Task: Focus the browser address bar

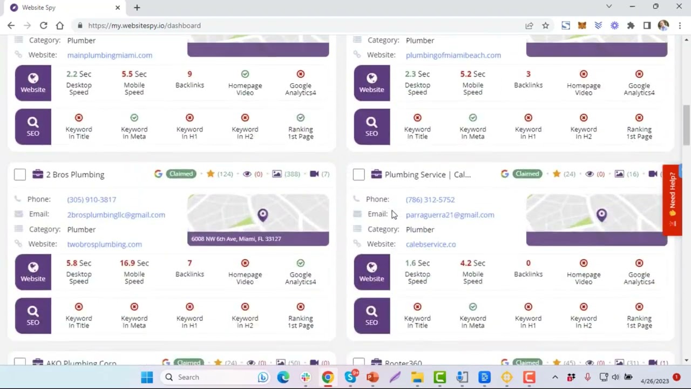Action: [297, 25]
